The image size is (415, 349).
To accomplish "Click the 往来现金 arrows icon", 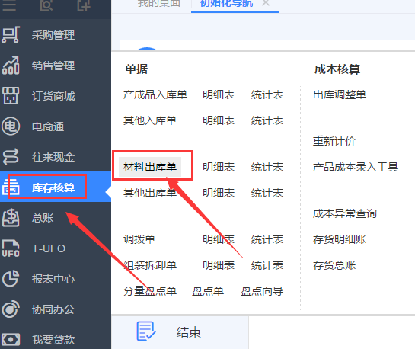I will [x=11, y=156].
